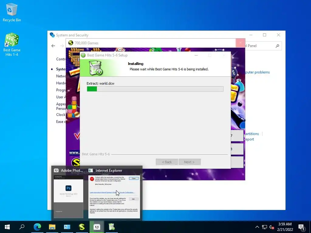This screenshot has width=311, height=233.
Task: Launch Microsoft Edge from the taskbar
Action: pyautogui.click(x=37, y=227)
